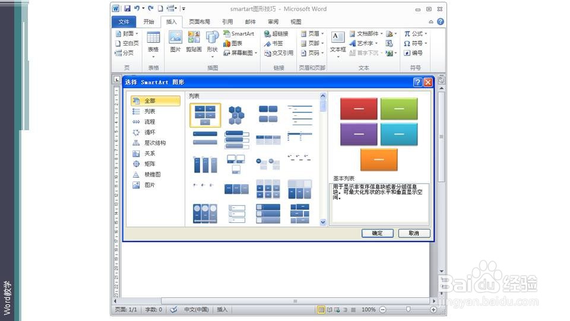This screenshot has width=570, height=321.
Task: Click the 编号 number tool
Action: 413,53
